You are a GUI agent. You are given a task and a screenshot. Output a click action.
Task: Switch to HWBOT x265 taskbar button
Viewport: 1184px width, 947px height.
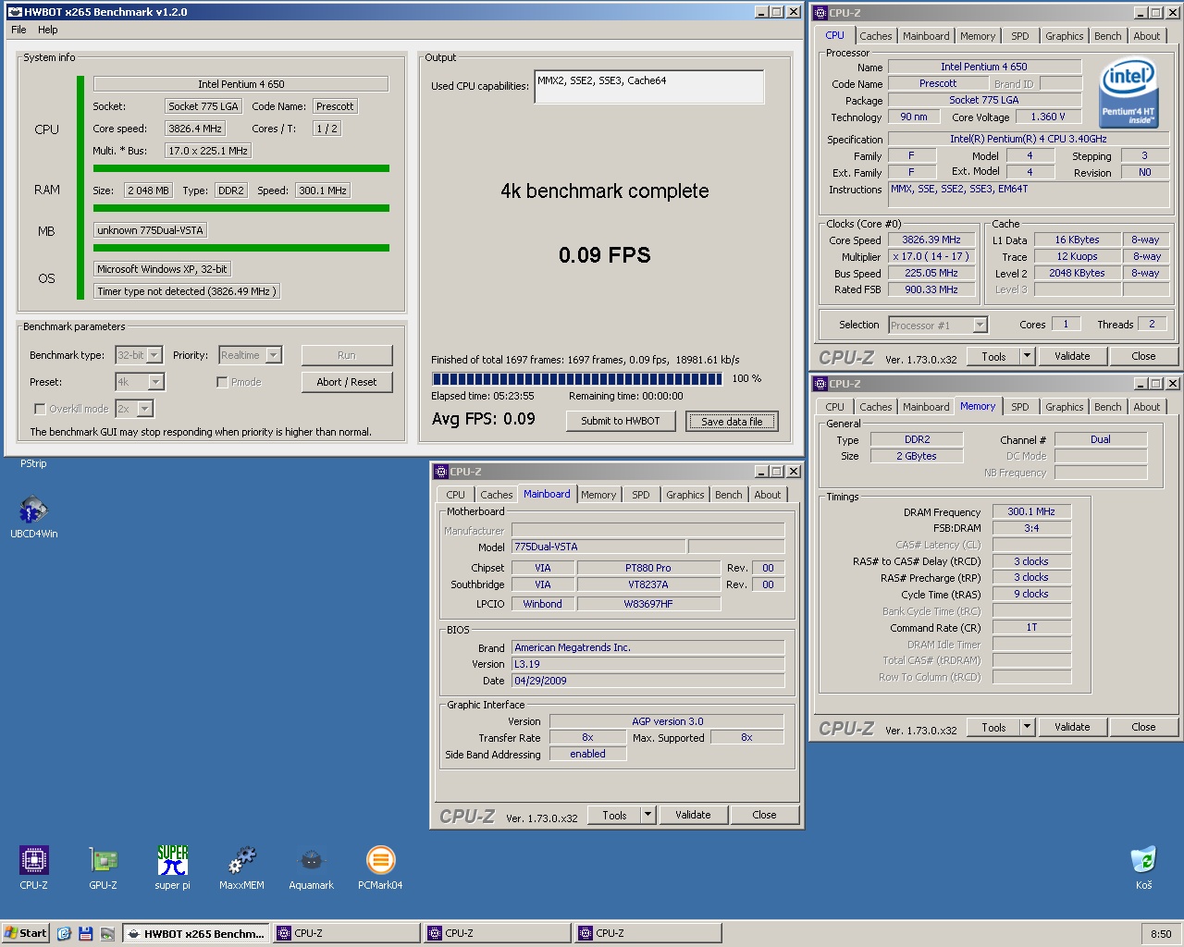pyautogui.click(x=196, y=933)
